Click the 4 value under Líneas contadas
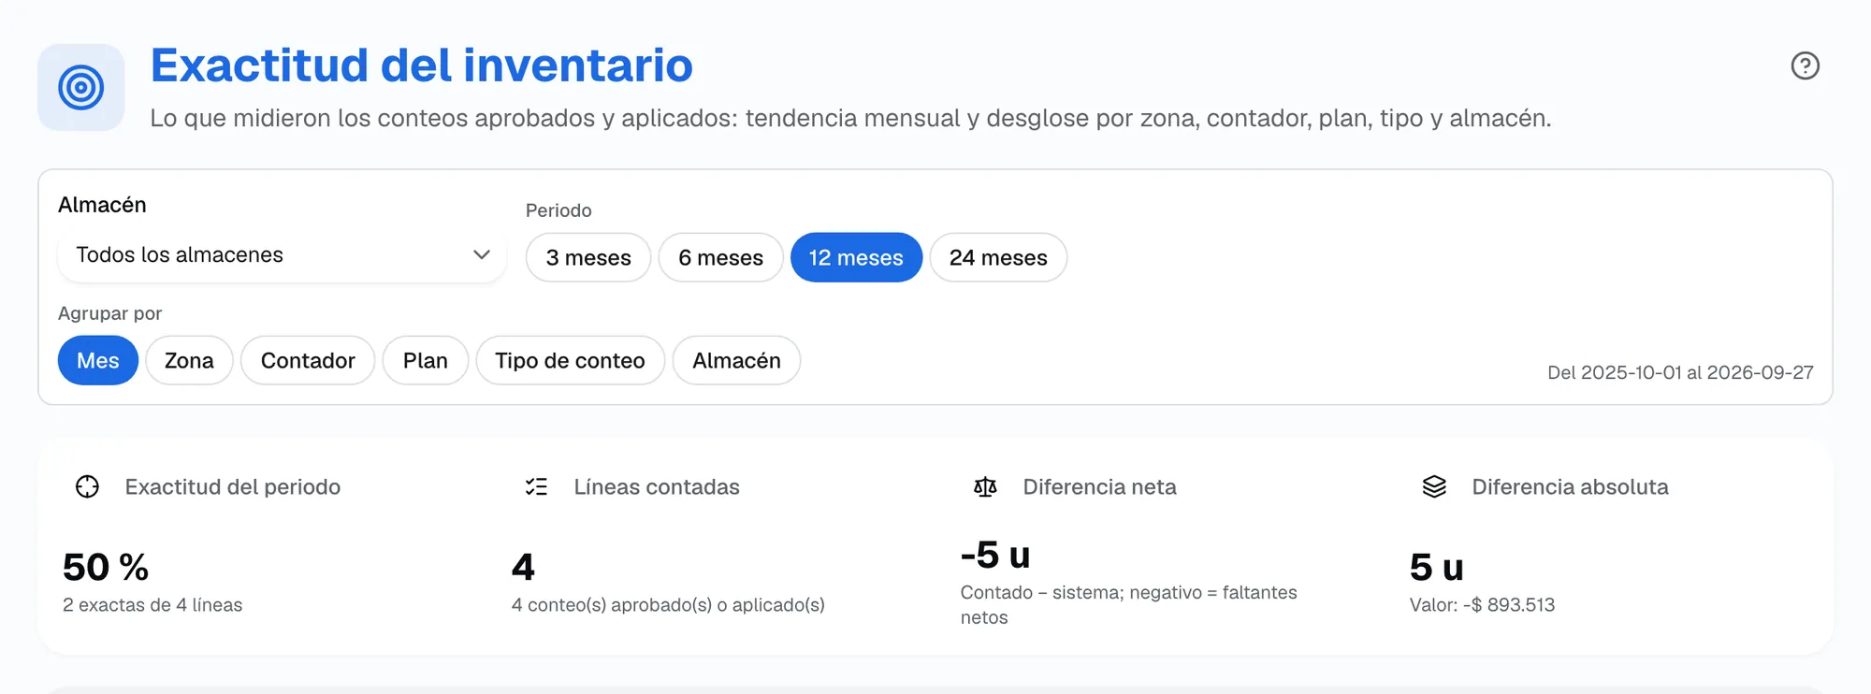The image size is (1871, 694). coord(523,567)
